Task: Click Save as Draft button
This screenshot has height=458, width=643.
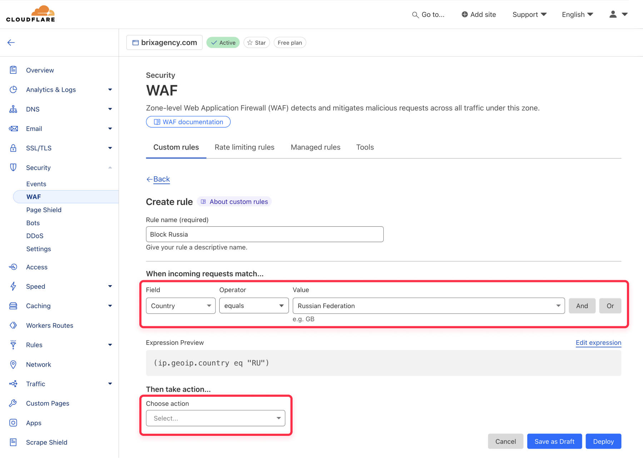Action: point(554,442)
